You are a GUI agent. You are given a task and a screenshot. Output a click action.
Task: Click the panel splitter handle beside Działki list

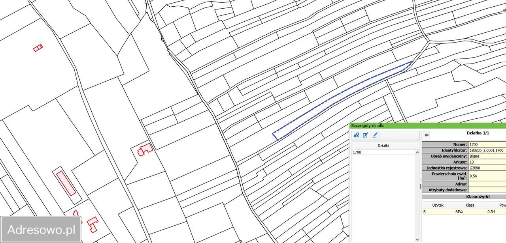421,186
